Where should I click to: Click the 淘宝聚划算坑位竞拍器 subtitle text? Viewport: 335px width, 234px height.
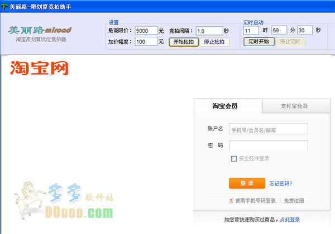pos(41,39)
